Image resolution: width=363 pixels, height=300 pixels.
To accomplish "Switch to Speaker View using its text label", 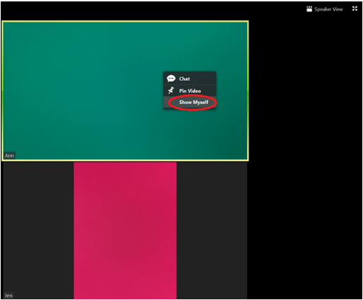I will (328, 9).
